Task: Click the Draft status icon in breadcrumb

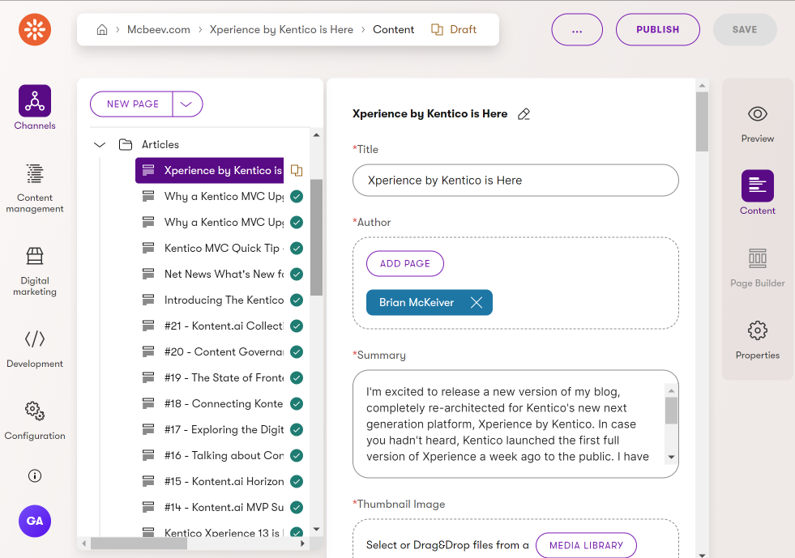Action: (x=437, y=29)
